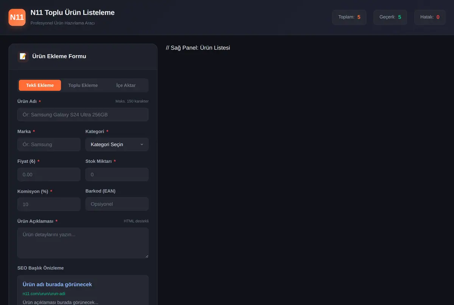Image resolution: width=454 pixels, height=305 pixels.
Task: Click the SEO Başlık Önizleme label
Action: pos(40,268)
